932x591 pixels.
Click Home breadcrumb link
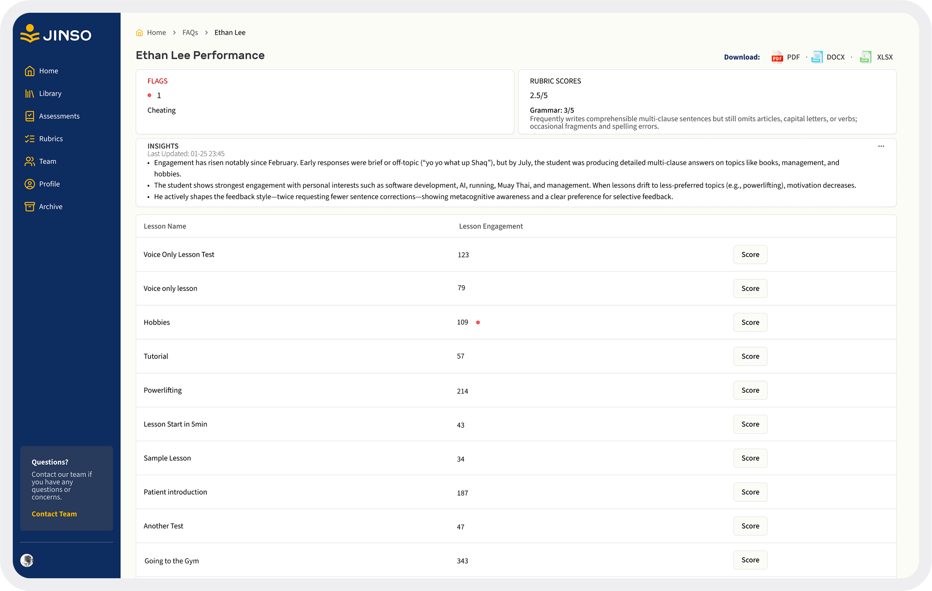click(156, 33)
